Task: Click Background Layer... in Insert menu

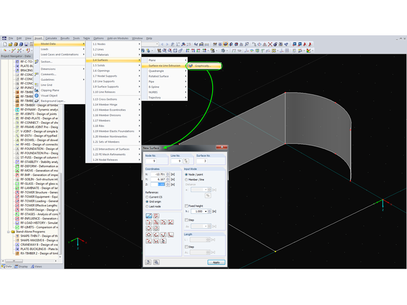Action: (x=59, y=101)
